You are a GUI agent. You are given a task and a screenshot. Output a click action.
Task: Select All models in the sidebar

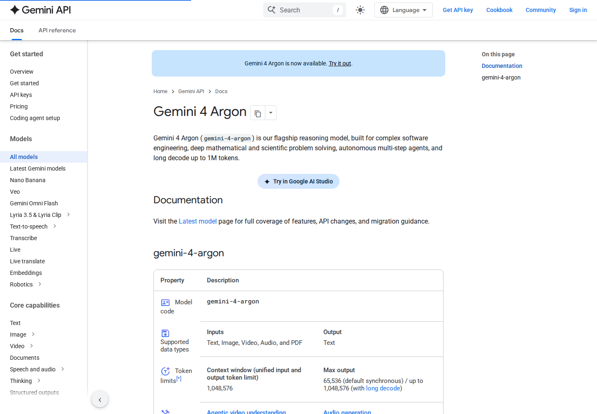point(44,157)
